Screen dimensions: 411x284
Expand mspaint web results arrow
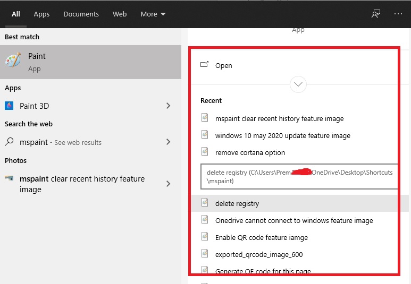(168, 142)
